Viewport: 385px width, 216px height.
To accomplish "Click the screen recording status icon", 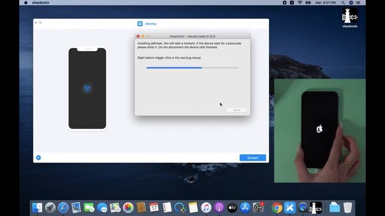I will [285, 2].
